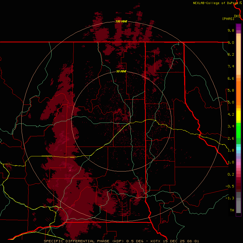This screenshot has width=243, height=243.
Task: Click the TH legend label
Action: click(232, 210)
